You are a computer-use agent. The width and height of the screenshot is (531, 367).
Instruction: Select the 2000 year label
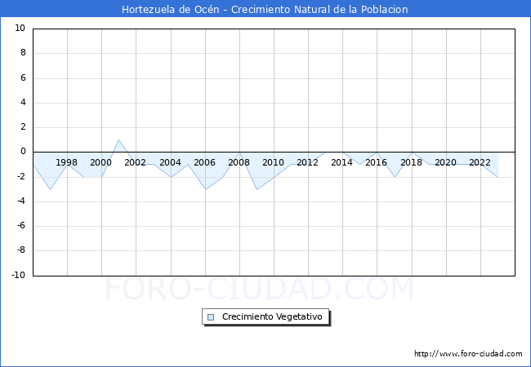pyautogui.click(x=101, y=162)
